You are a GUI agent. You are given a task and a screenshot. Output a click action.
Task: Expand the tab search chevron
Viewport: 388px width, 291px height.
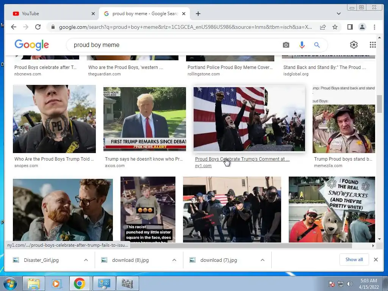pyautogui.click(x=338, y=14)
